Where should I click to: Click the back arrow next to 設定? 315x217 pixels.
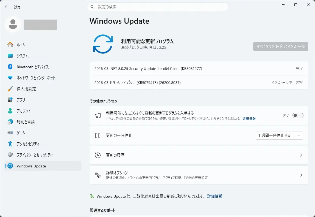7,7
